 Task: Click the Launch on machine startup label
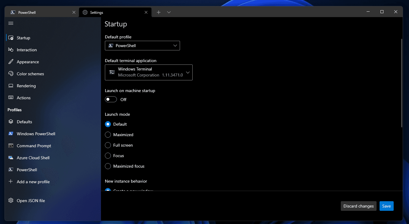tap(130, 91)
